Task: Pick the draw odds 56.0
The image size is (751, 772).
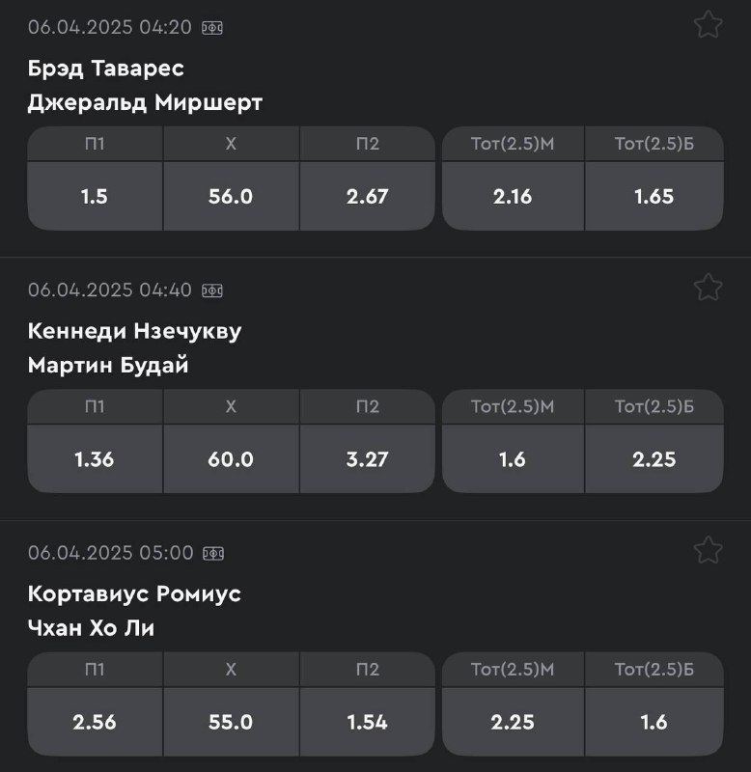Action: click(231, 197)
